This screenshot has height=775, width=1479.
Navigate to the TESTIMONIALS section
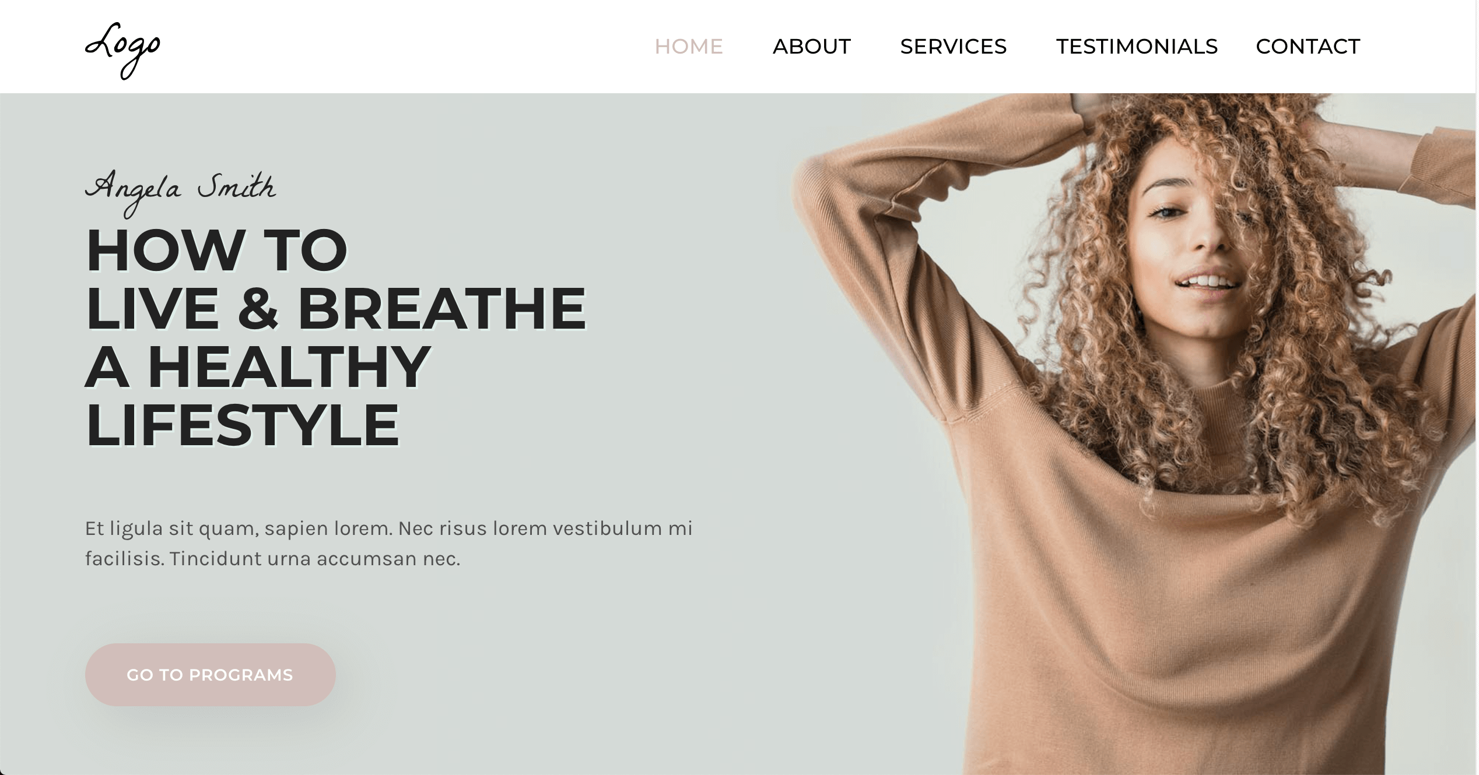[x=1137, y=47]
